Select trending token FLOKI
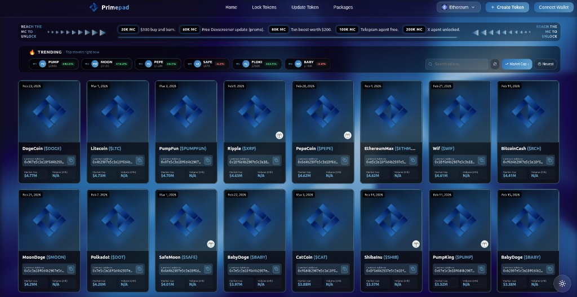 257,64
